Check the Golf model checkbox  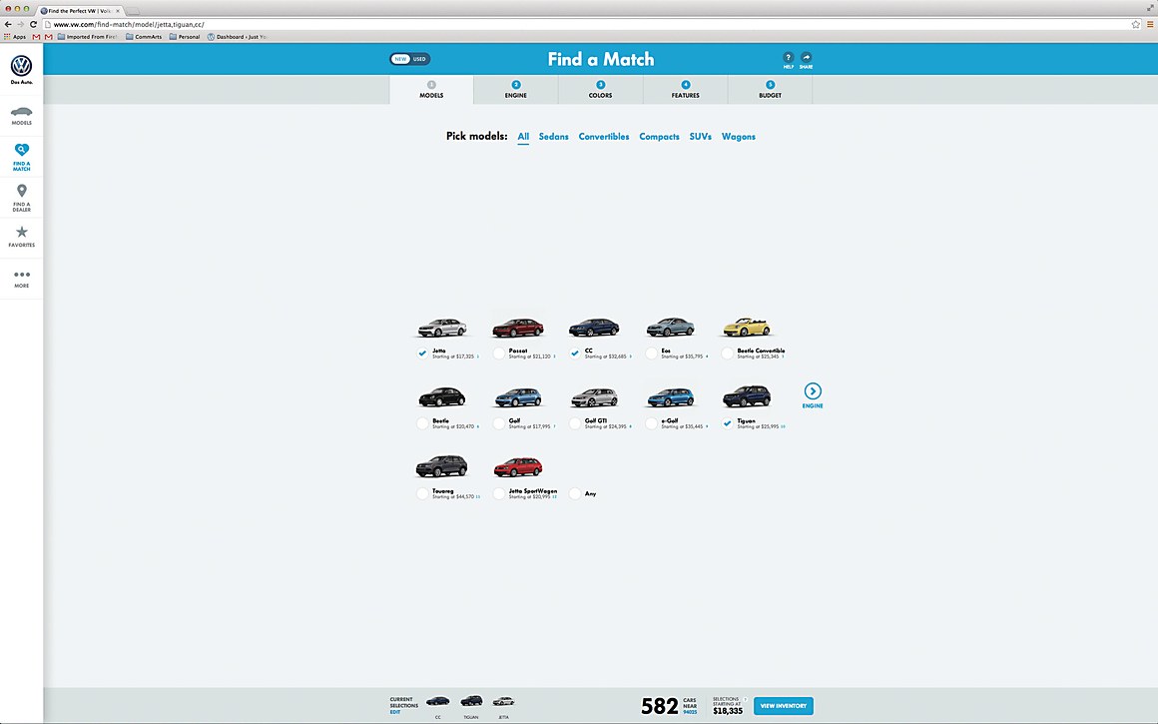coord(498,423)
